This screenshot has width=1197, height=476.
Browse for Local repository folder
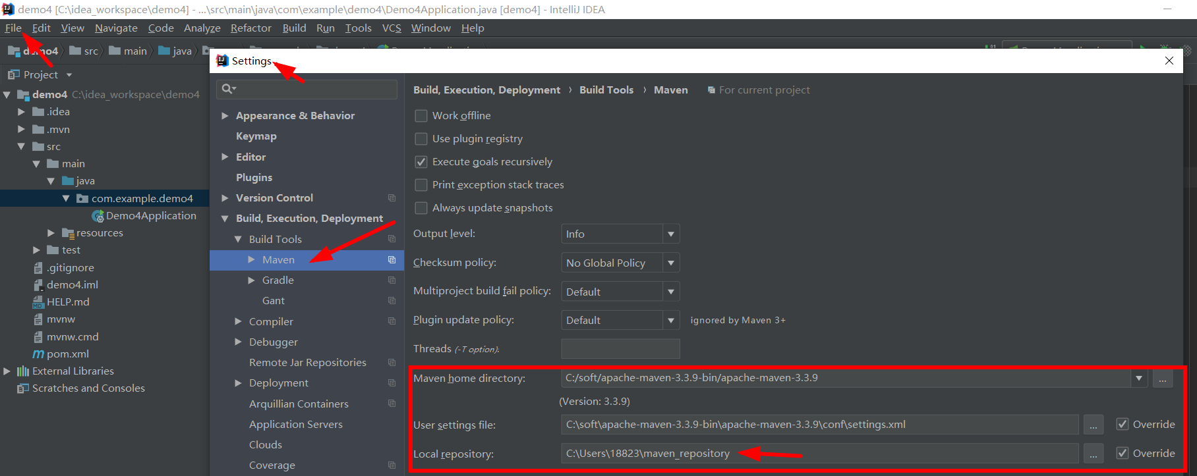point(1093,454)
